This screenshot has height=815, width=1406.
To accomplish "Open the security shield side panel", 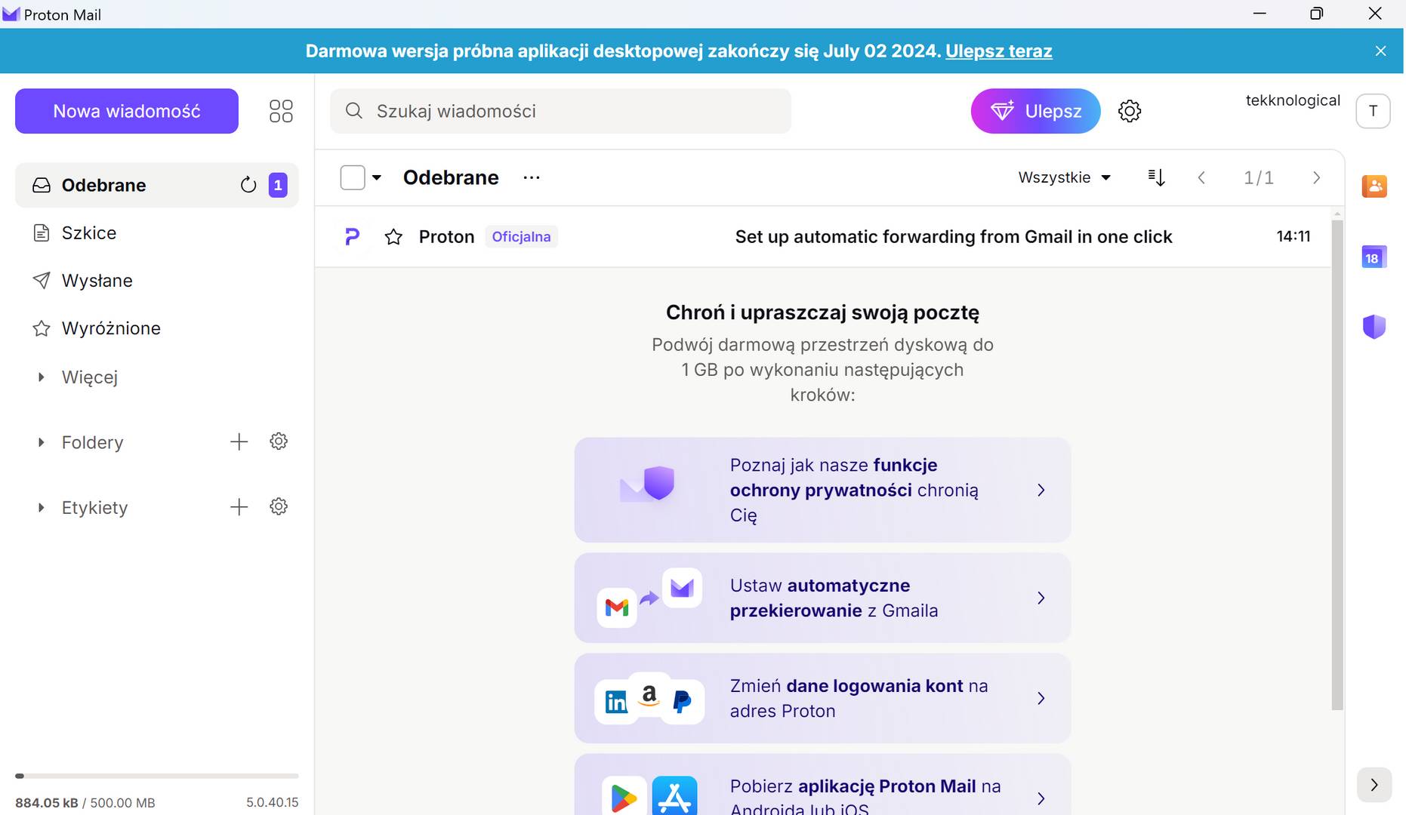I will (1374, 327).
